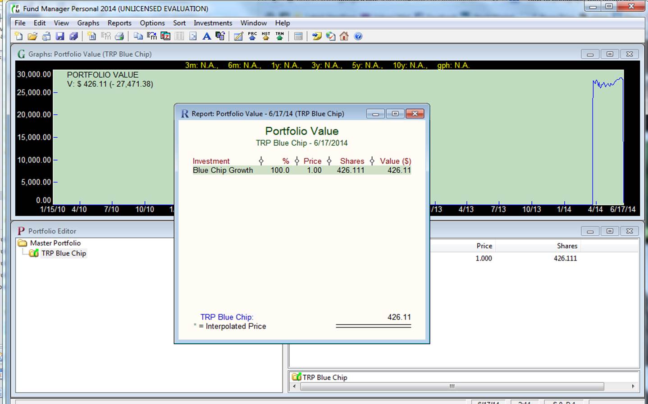Click the red-and-green 'Z' window icon
Screen dimensions: 648x404
165,36
